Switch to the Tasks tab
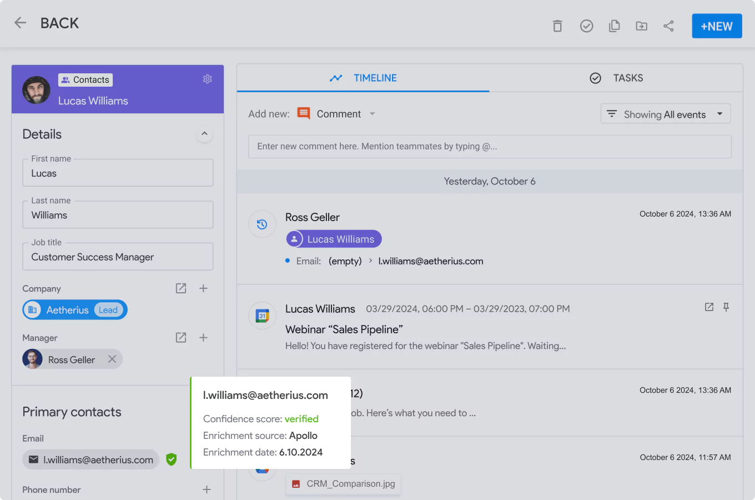 [x=616, y=78]
